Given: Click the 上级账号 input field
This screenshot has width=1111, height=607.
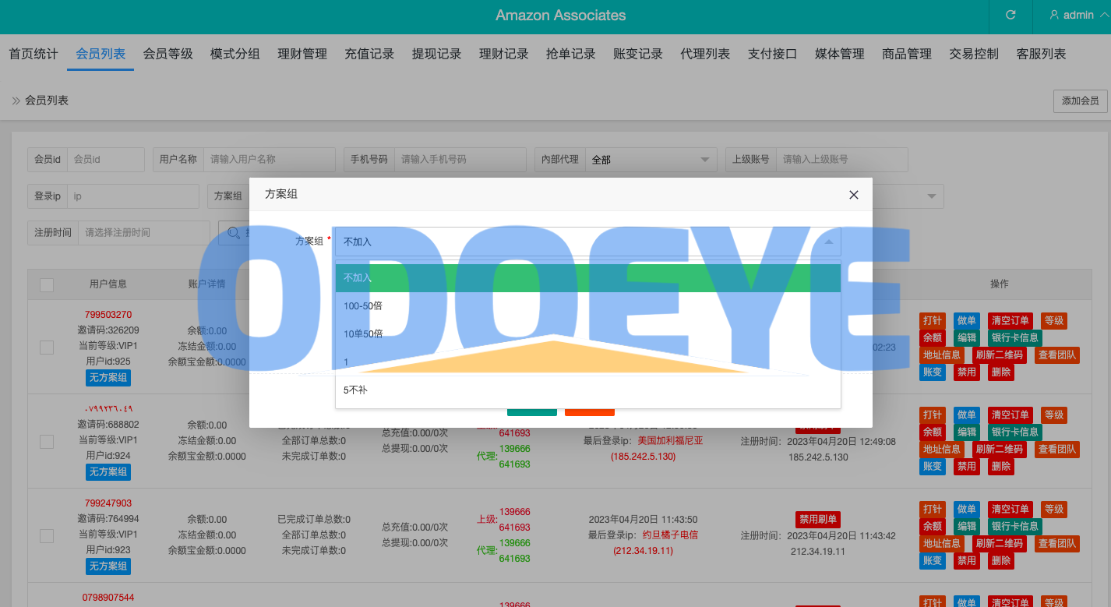Looking at the screenshot, I should [841, 159].
